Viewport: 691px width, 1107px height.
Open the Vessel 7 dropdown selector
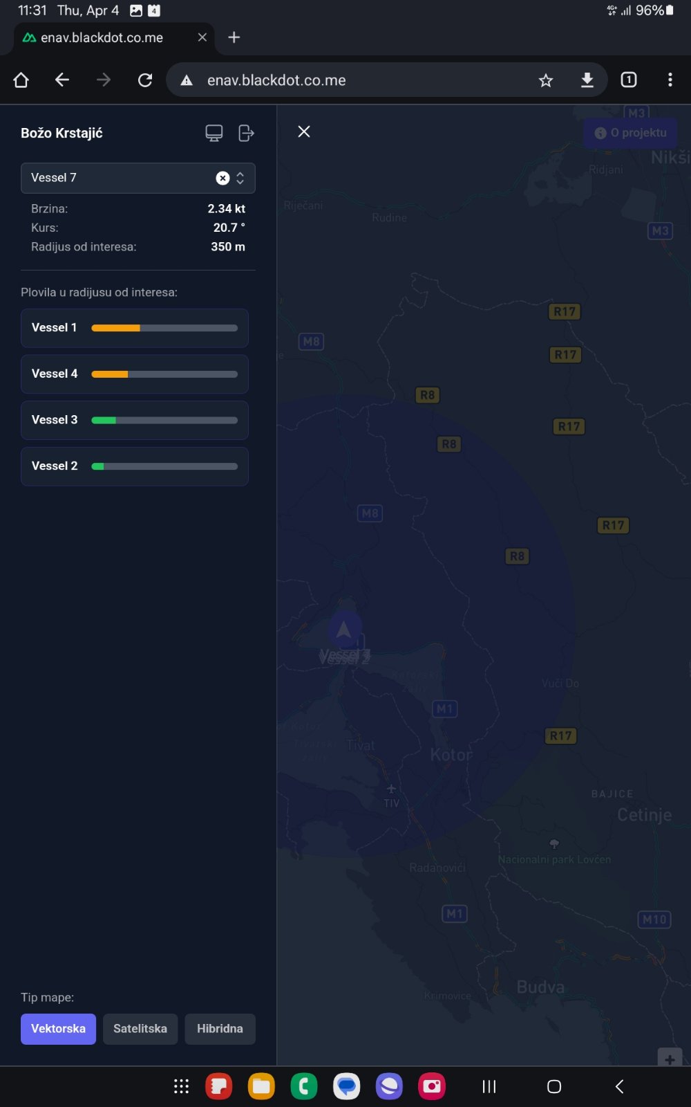(x=240, y=178)
